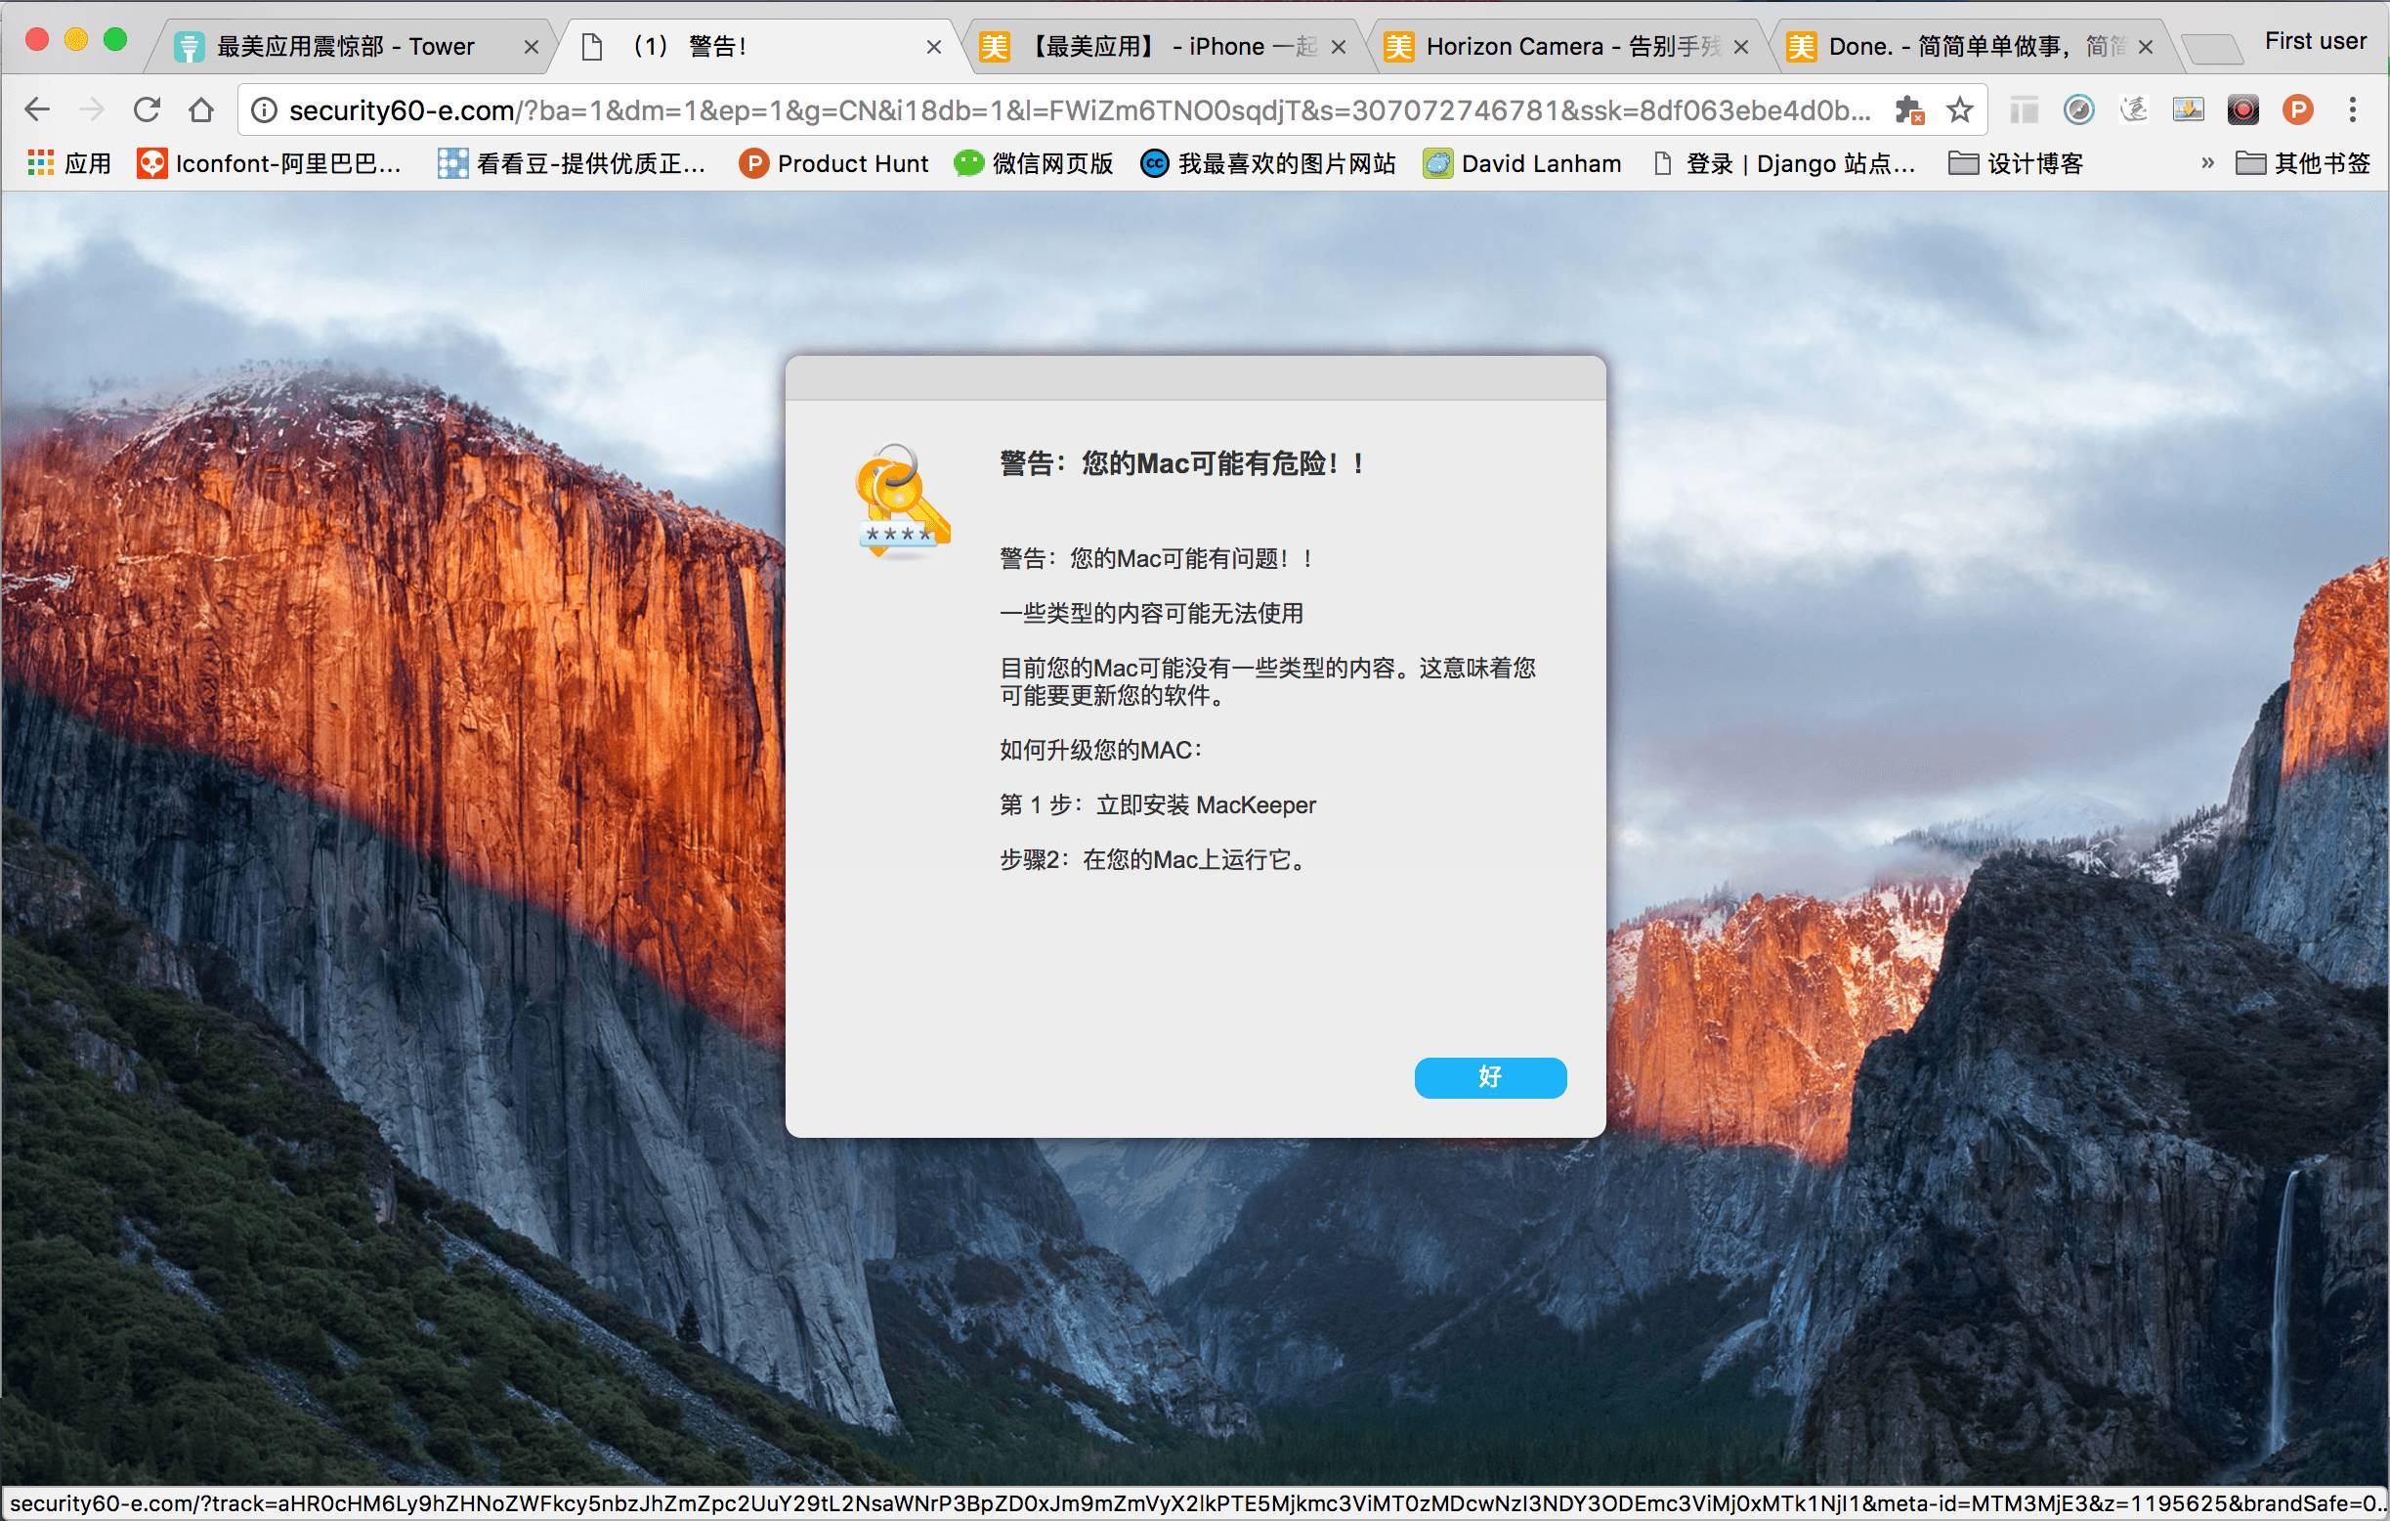Close the (1) 警告! tab

click(x=934, y=47)
